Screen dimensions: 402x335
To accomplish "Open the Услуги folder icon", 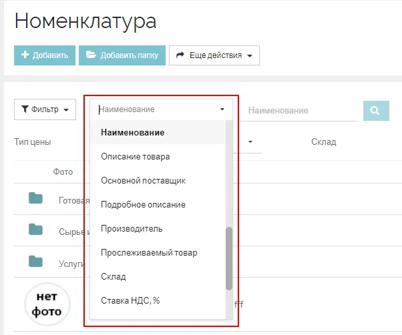I will [x=35, y=261].
